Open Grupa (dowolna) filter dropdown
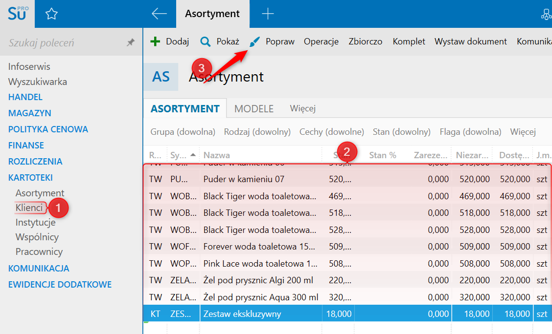This screenshot has width=552, height=334. tap(183, 132)
